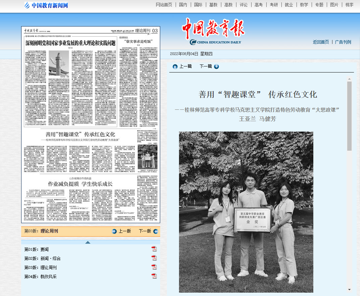Click the 上一版 link

click(x=125, y=231)
